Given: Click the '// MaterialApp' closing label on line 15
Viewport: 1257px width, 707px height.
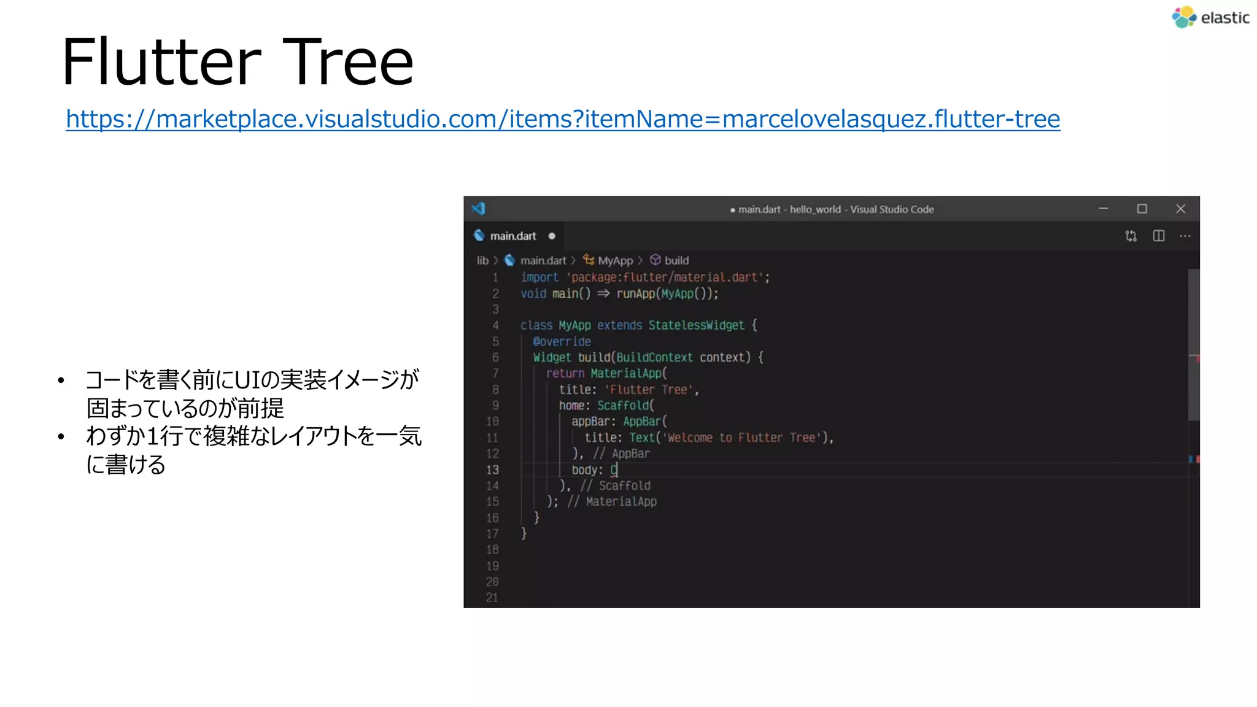Looking at the screenshot, I should point(612,502).
